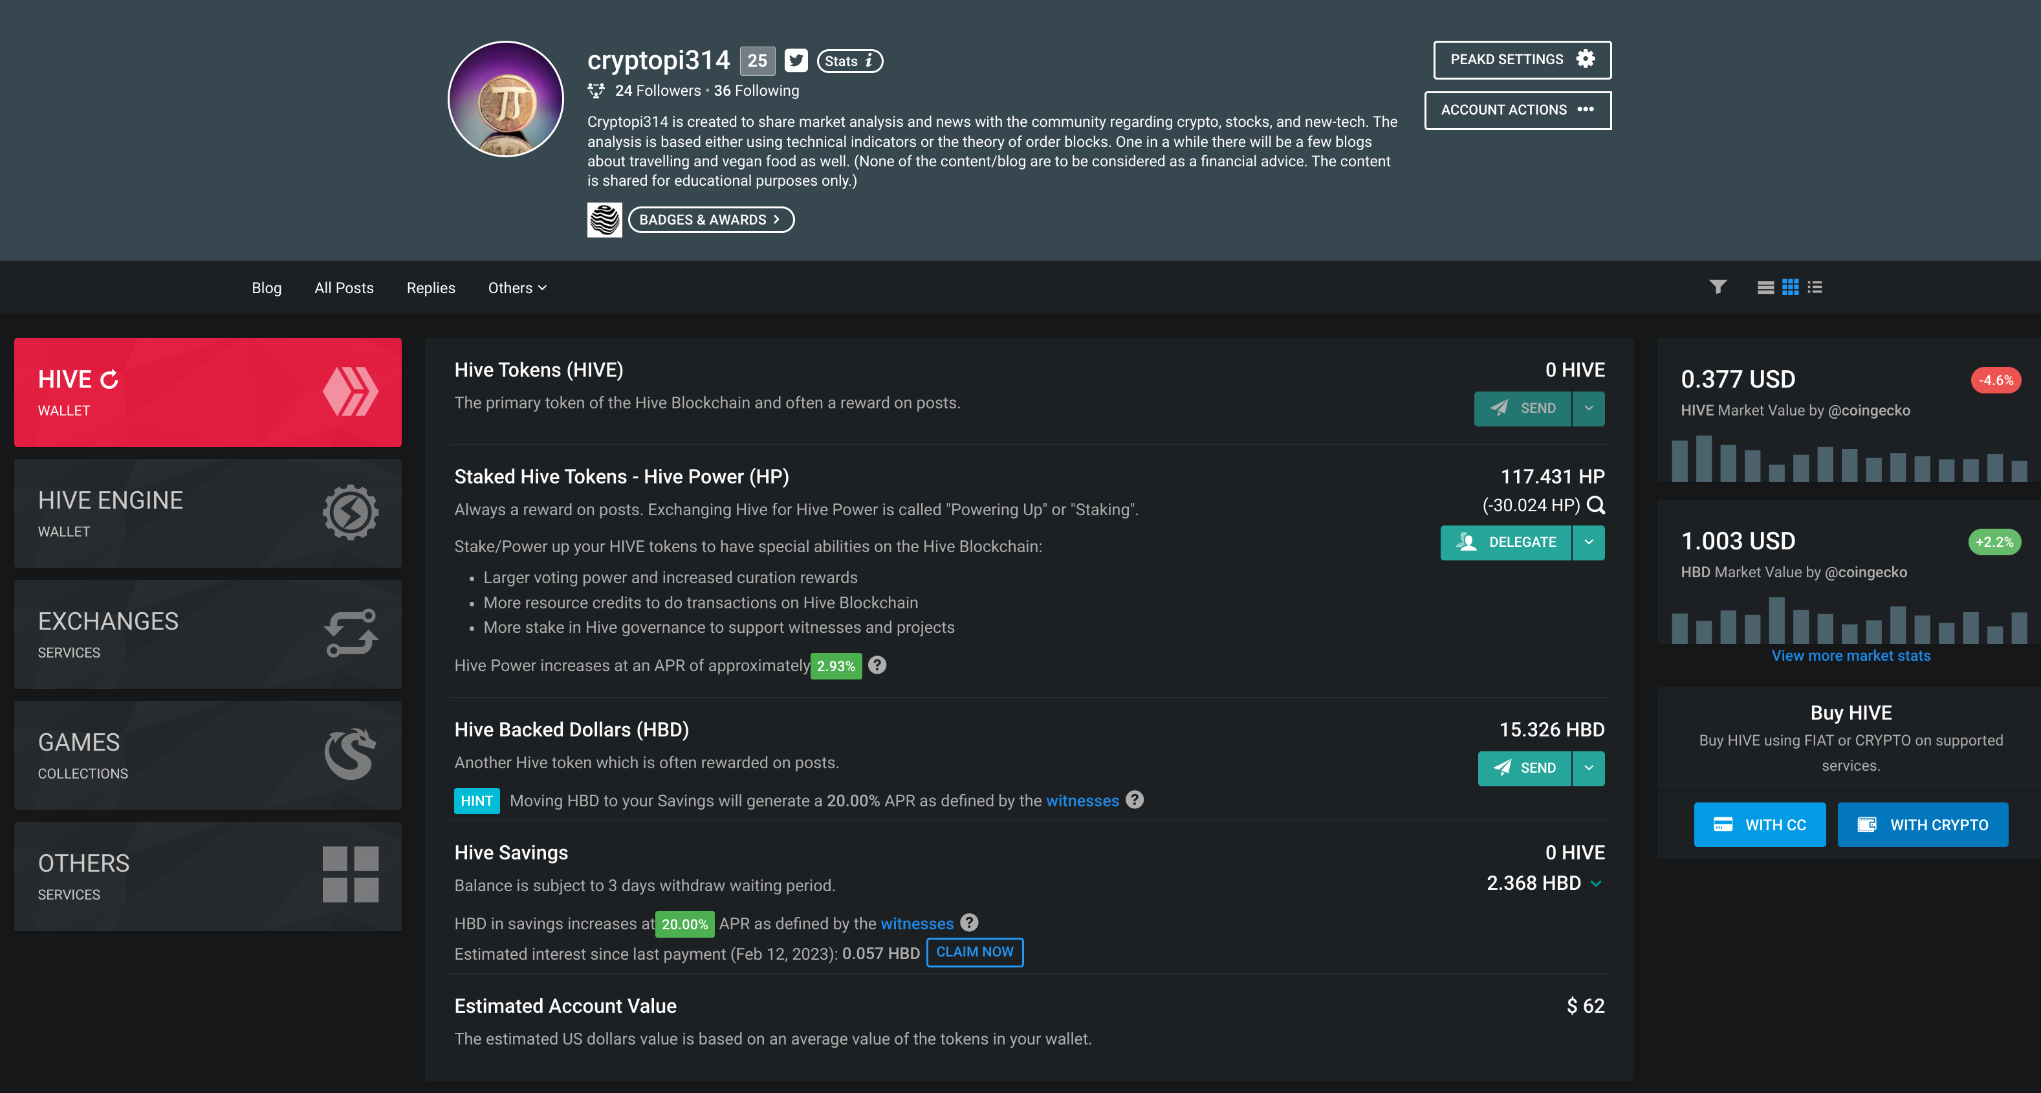Open PeakD Settings
The width and height of the screenshot is (2041, 1093).
[x=1522, y=60]
